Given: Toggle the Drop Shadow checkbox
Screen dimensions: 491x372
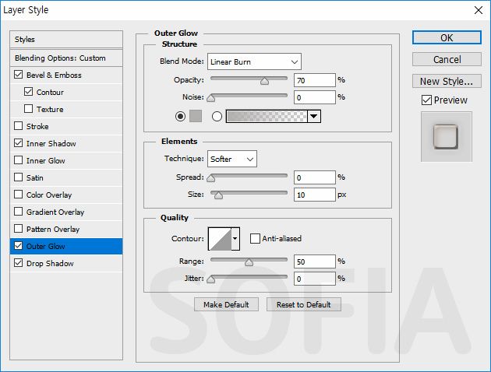Looking at the screenshot, I should pos(19,263).
